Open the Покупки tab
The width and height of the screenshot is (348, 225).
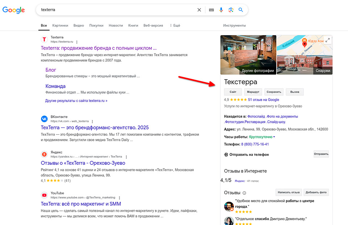click(x=96, y=25)
